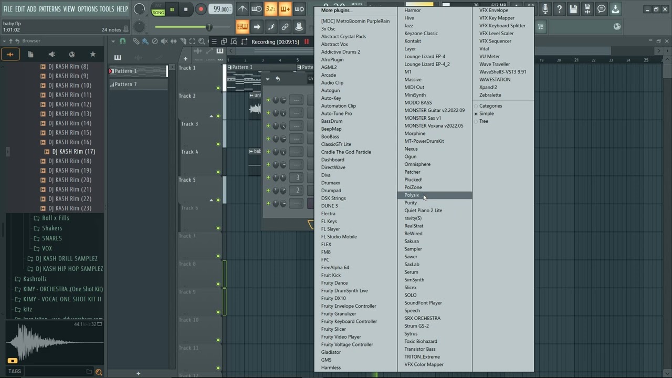Toggle SONG/PAT mode switch
This screenshot has height=378, width=672.
[158, 9]
